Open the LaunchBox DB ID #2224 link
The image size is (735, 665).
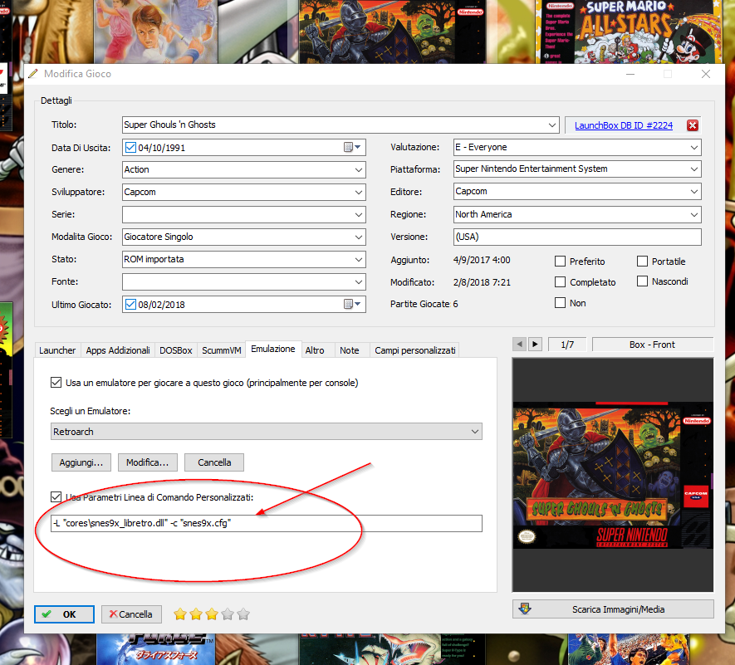pos(624,125)
